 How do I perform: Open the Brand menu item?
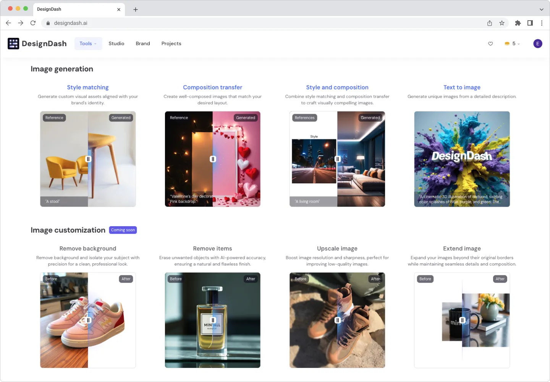coord(143,44)
